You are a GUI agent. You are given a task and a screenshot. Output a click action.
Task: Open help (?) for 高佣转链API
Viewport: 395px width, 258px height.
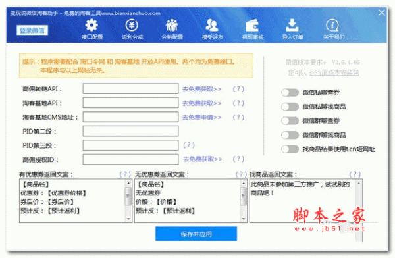pyautogui.click(x=238, y=89)
